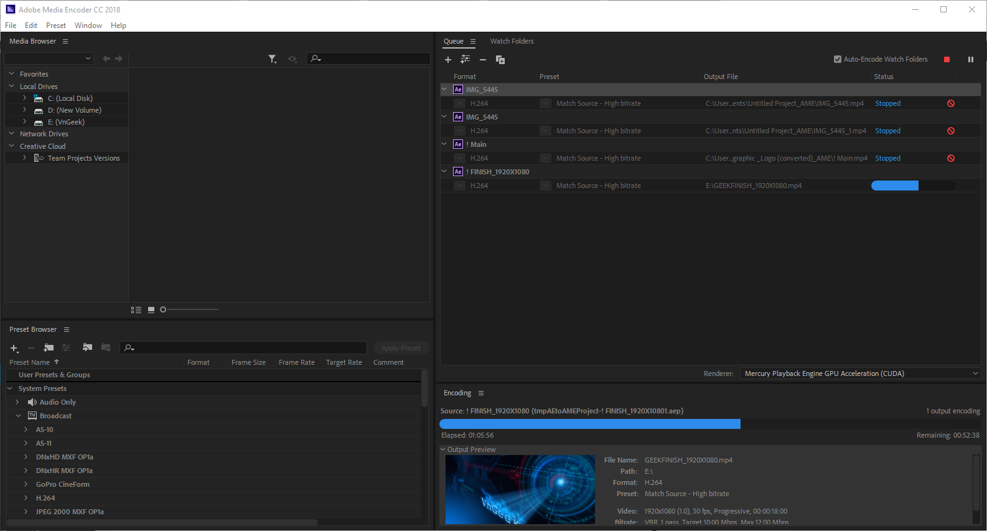Click cancel icon for IMG_5445_1.mp4 output
This screenshot has height=531, width=987.
[951, 131]
